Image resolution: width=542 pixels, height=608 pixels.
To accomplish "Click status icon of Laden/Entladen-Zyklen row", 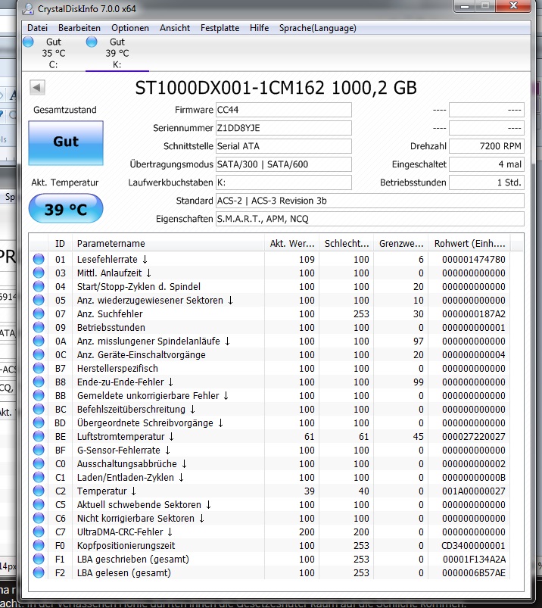I will (39, 477).
